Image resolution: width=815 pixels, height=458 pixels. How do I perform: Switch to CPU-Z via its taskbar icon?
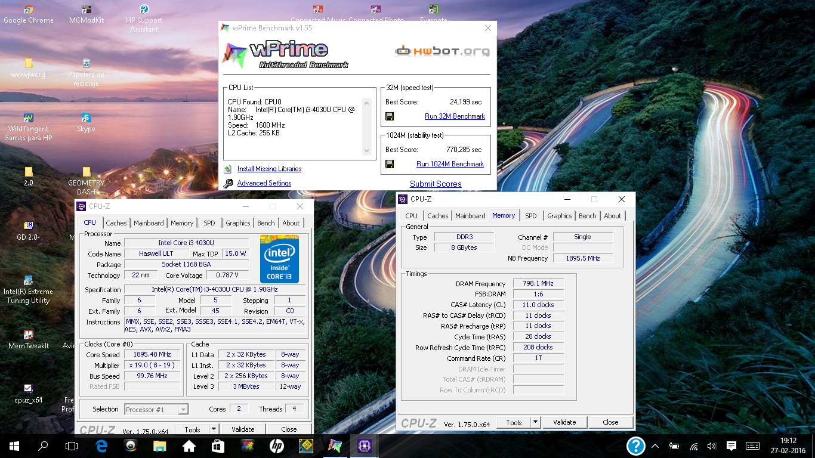coord(364,445)
